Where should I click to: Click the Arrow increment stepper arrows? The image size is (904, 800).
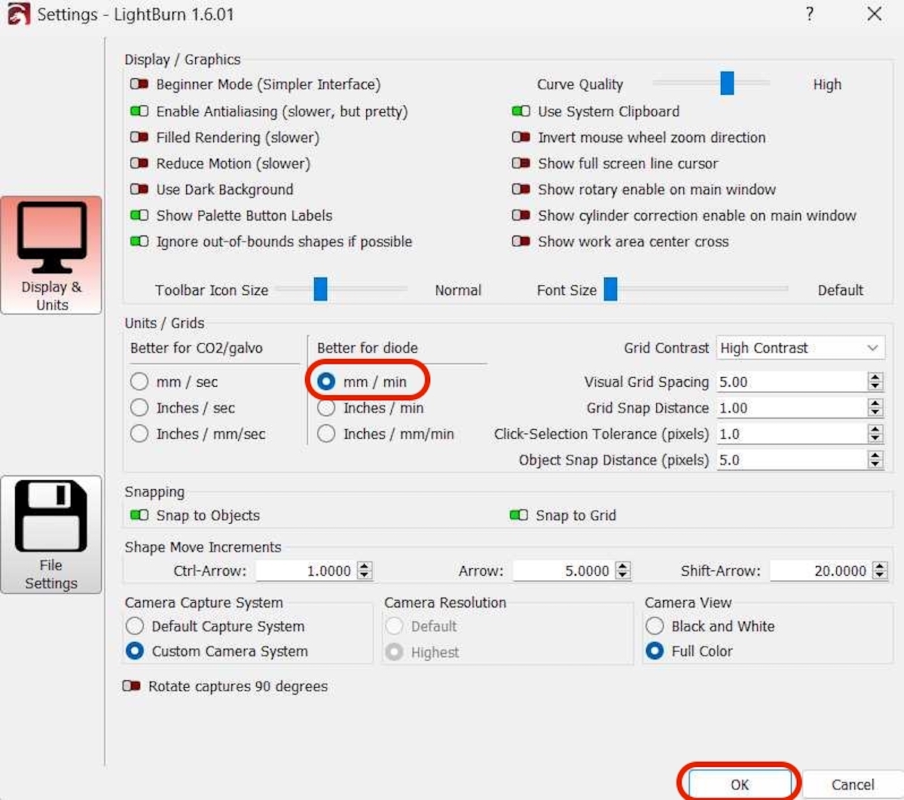[x=623, y=570]
